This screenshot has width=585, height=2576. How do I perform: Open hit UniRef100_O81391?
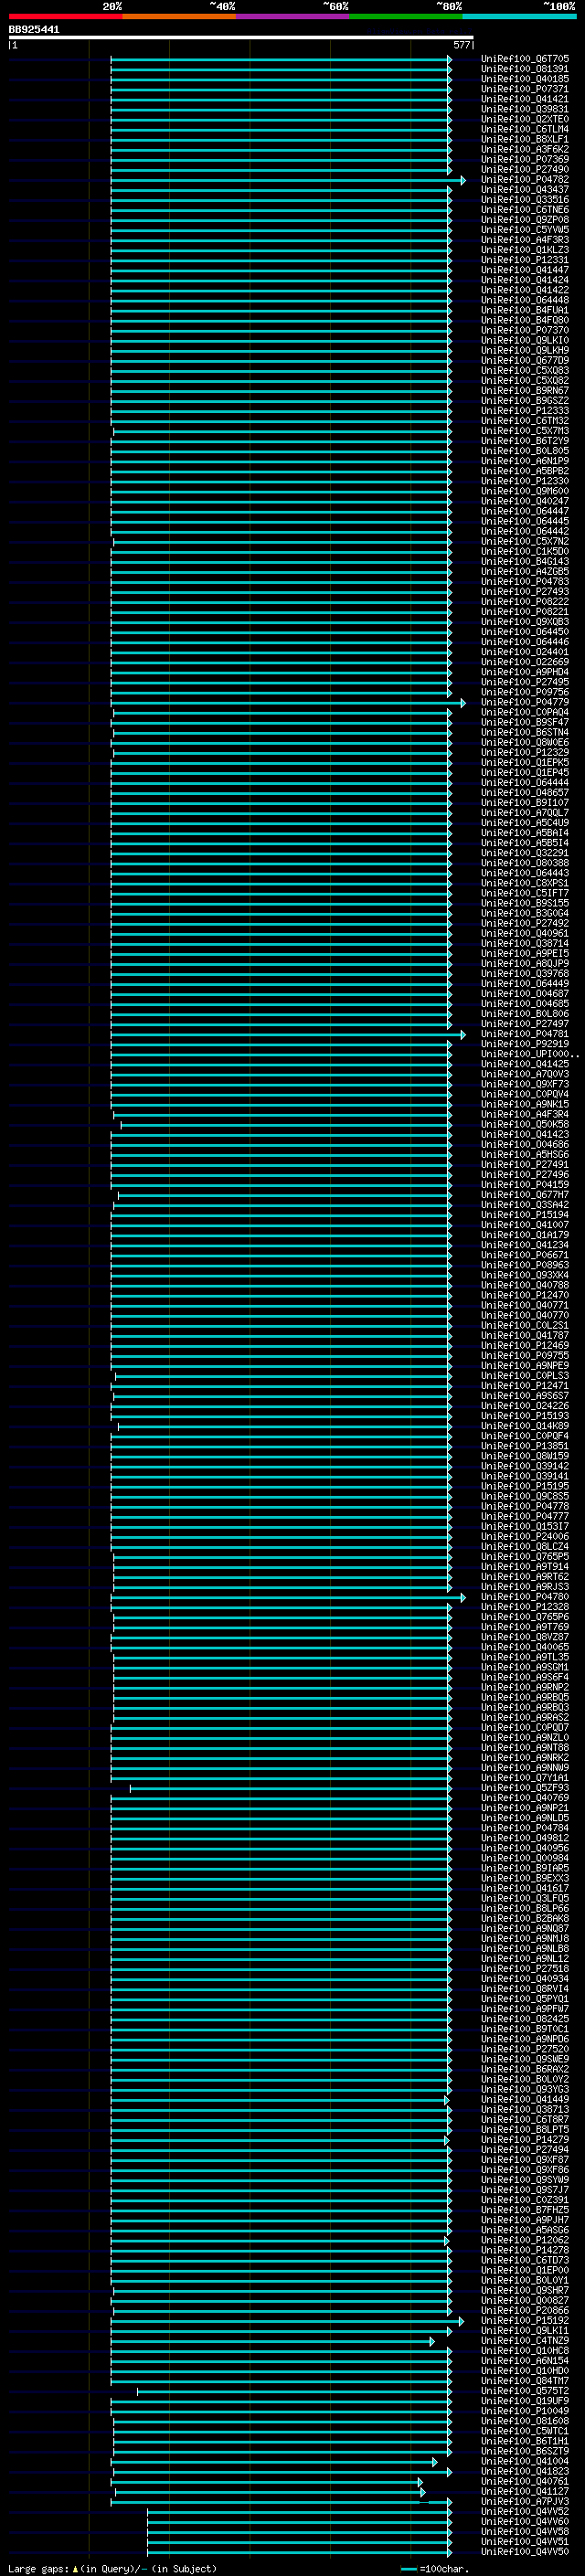[524, 69]
